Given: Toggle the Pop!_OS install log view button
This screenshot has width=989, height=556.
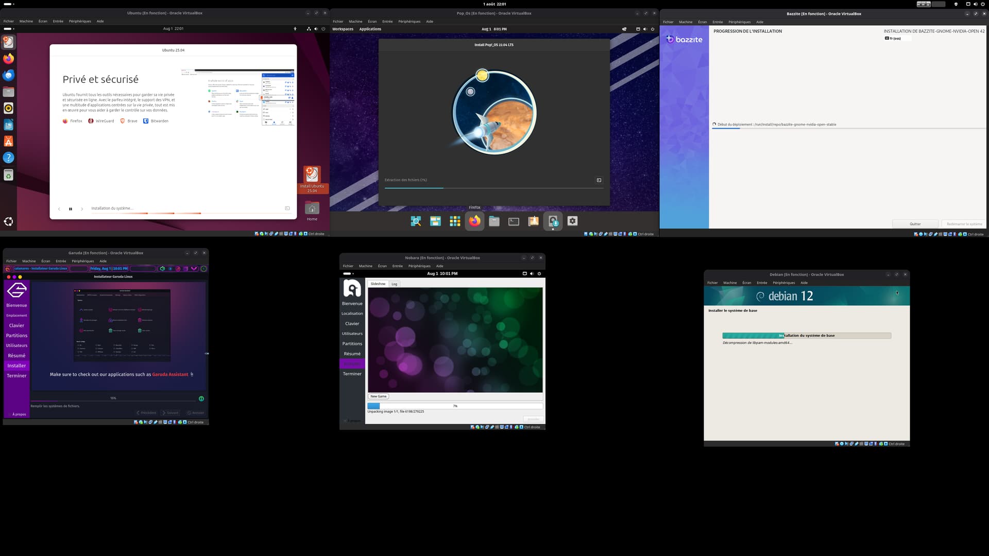Looking at the screenshot, I should pyautogui.click(x=599, y=180).
